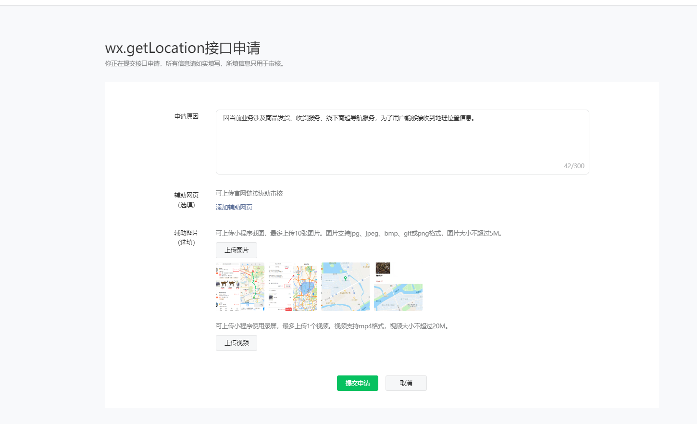This screenshot has height=424, width=697.
Task: Cancel the application with 取消
Action: click(406, 383)
